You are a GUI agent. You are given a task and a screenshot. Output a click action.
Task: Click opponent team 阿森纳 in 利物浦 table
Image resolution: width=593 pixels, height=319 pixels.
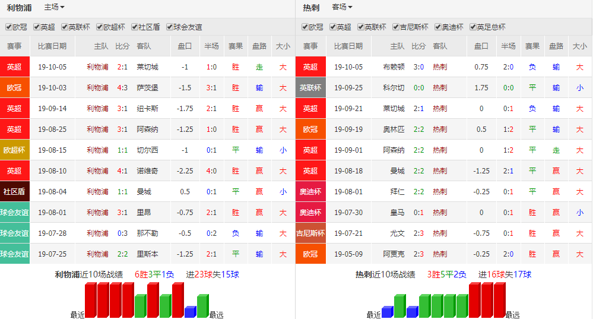pos(147,130)
